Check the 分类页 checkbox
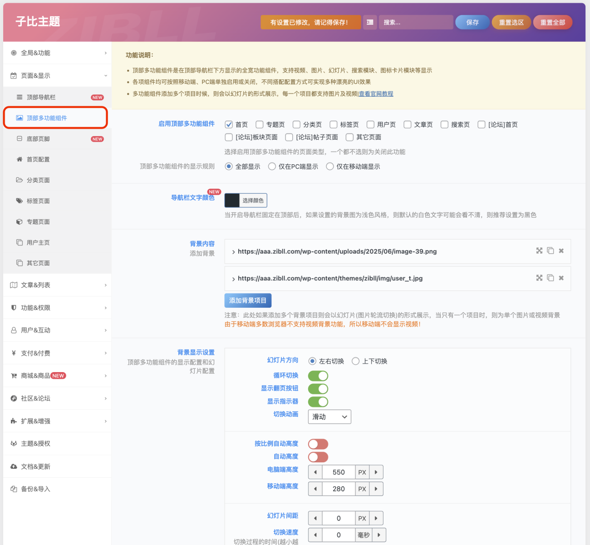 pyautogui.click(x=296, y=124)
